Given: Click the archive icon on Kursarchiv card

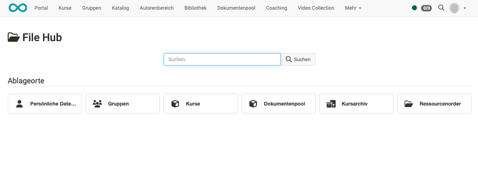Looking at the screenshot, I should (331, 104).
